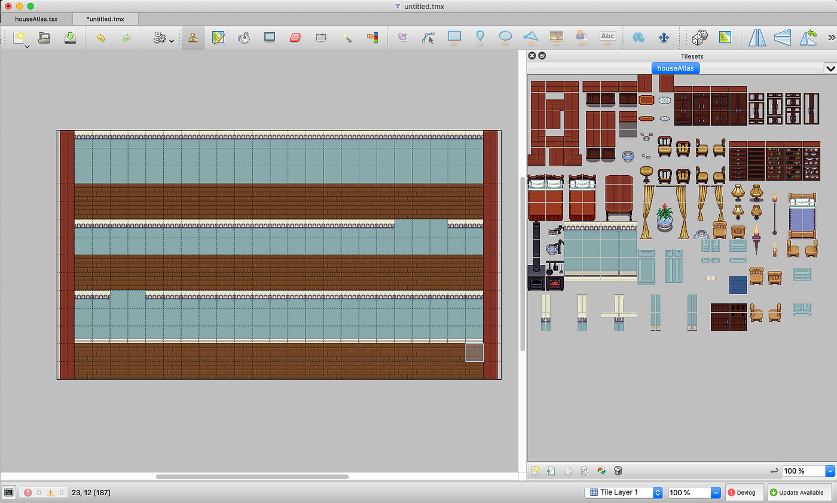Select the houseAtlas tileset tab
This screenshot has width=837, height=503.
[x=675, y=68]
